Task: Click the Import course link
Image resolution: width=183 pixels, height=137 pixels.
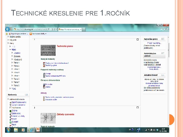Action: coord(14,119)
